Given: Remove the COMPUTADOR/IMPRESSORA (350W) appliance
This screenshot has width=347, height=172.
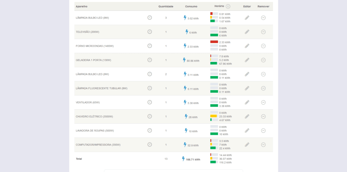Looking at the screenshot, I should pyautogui.click(x=263, y=145).
